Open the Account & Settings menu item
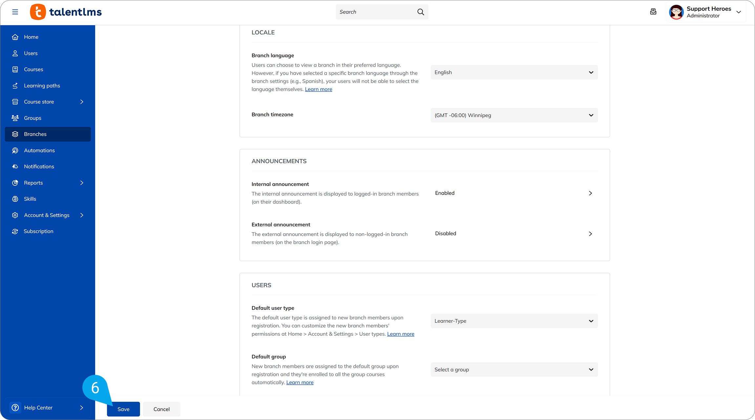The width and height of the screenshot is (755, 420). click(x=46, y=215)
